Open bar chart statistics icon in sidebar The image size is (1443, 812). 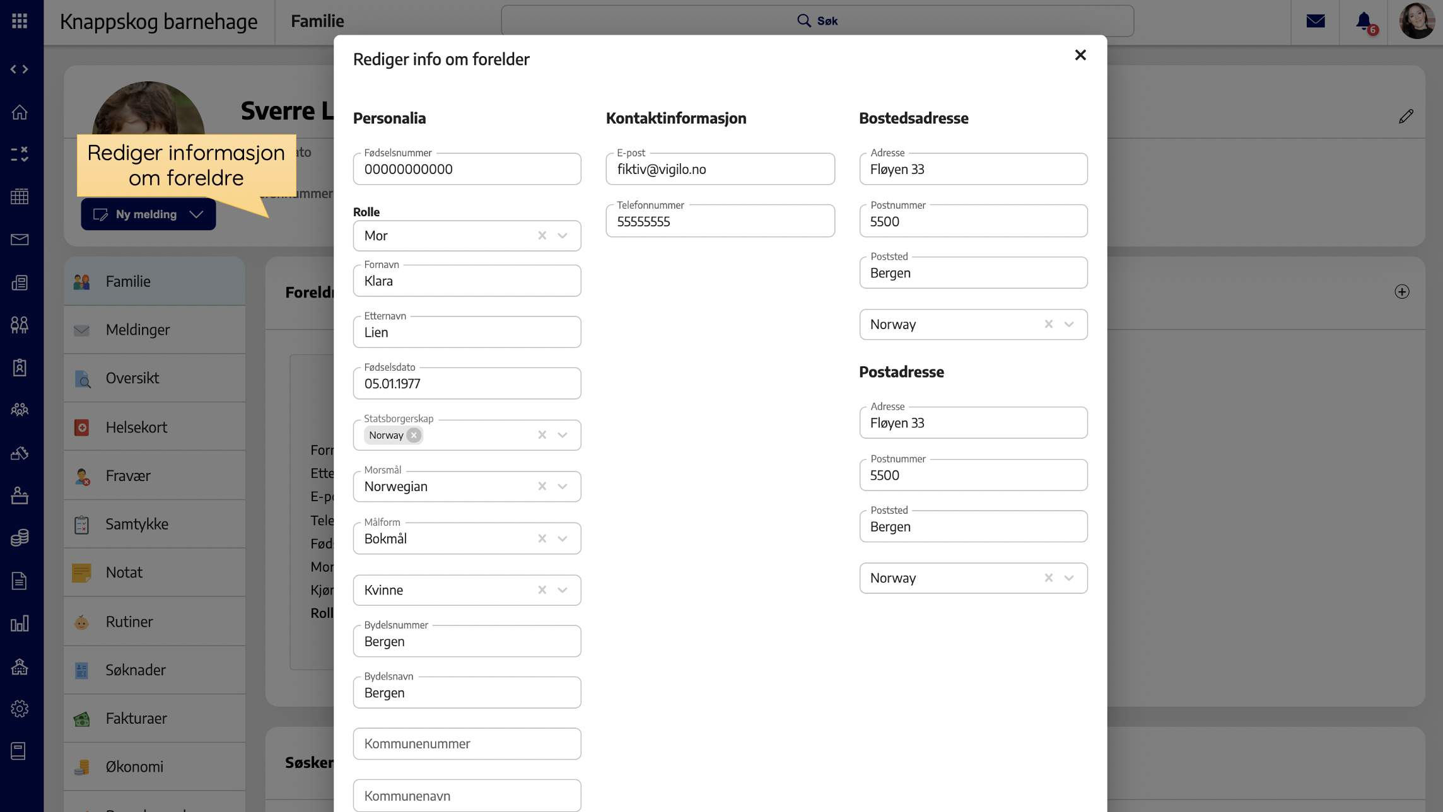[x=20, y=623]
